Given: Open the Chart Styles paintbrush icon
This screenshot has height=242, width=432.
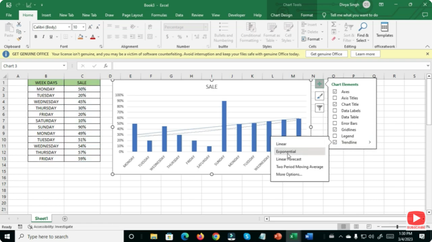Looking at the screenshot, I should [x=319, y=96].
